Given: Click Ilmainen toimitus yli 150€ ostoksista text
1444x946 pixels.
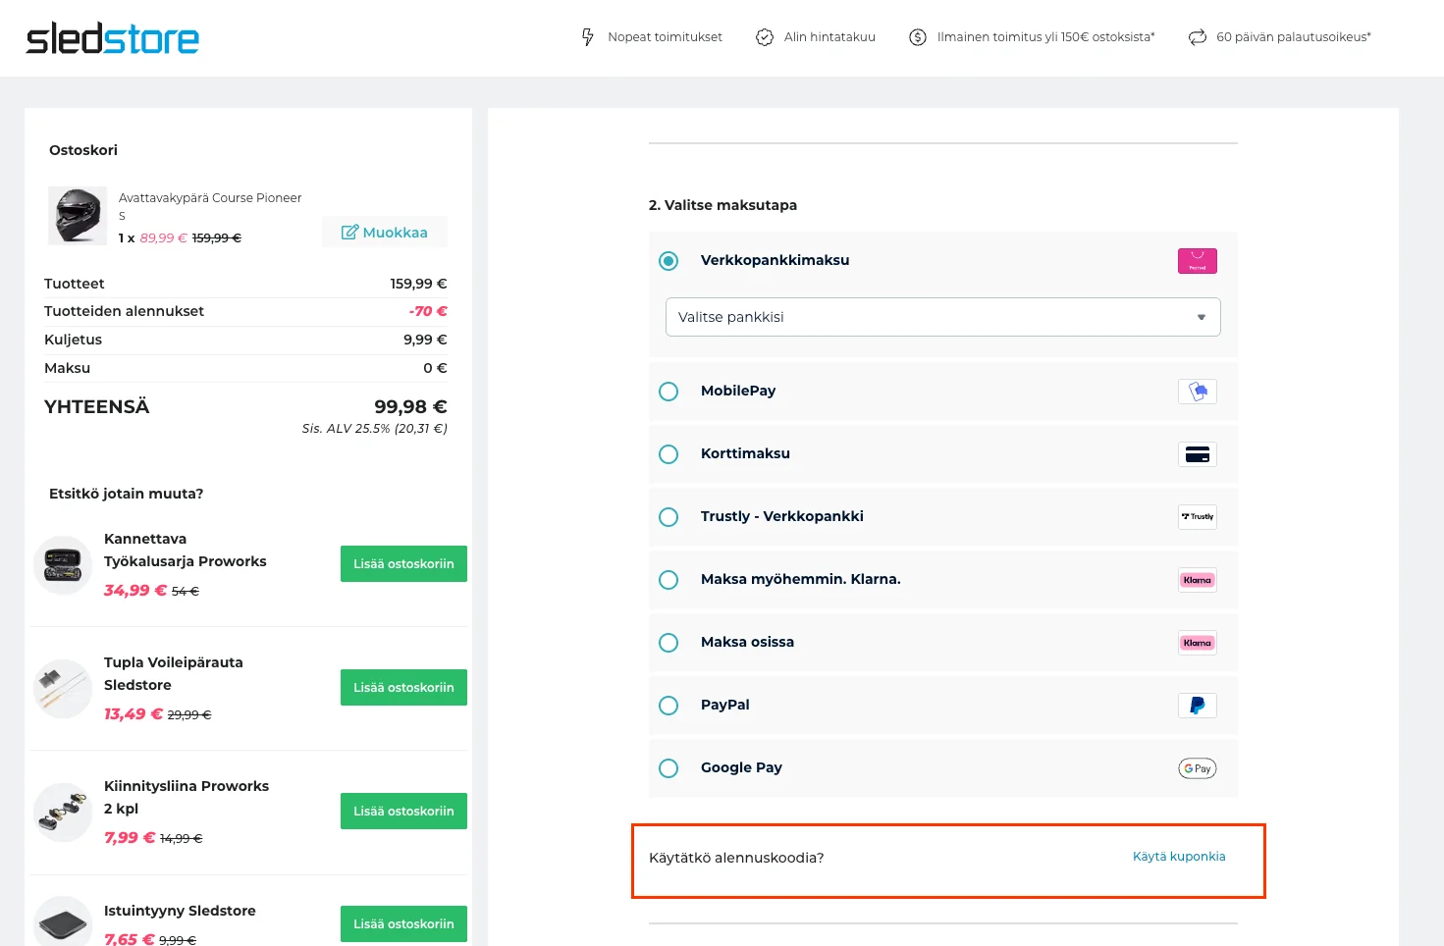Looking at the screenshot, I should [1046, 37].
